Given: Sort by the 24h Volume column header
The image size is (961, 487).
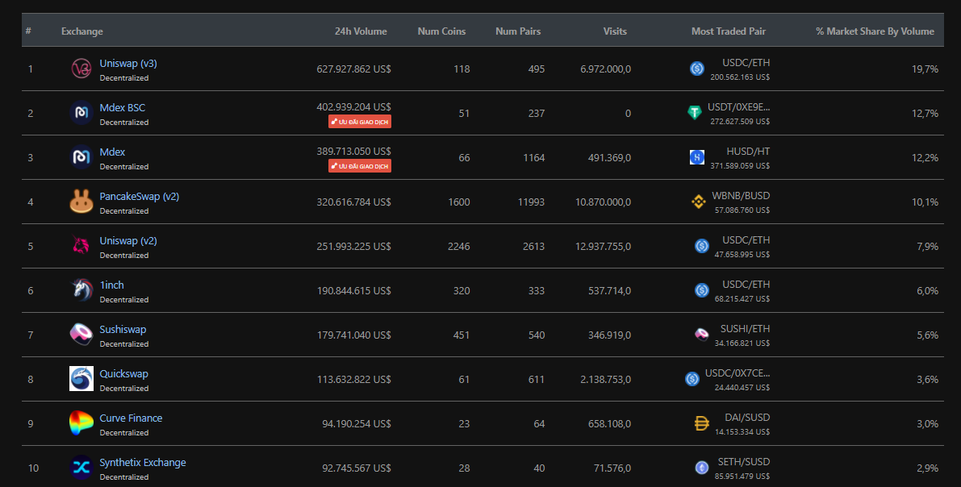Looking at the screenshot, I should coord(361,31).
